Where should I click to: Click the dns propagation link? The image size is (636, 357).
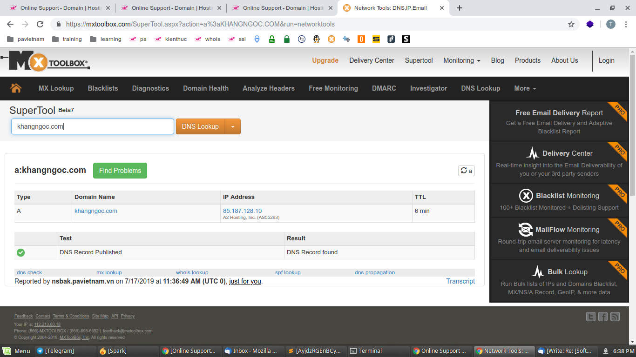[375, 272]
